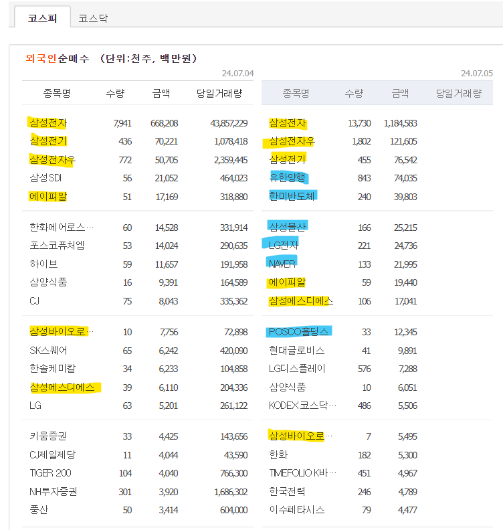Select amount value 121,605
This screenshot has width=503, height=530.
403,141
